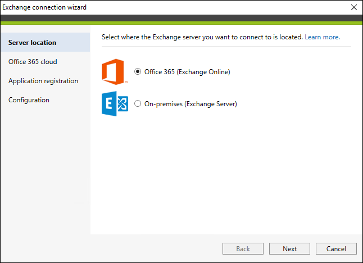
Task: Click the disabled Back button
Action: 243,248
